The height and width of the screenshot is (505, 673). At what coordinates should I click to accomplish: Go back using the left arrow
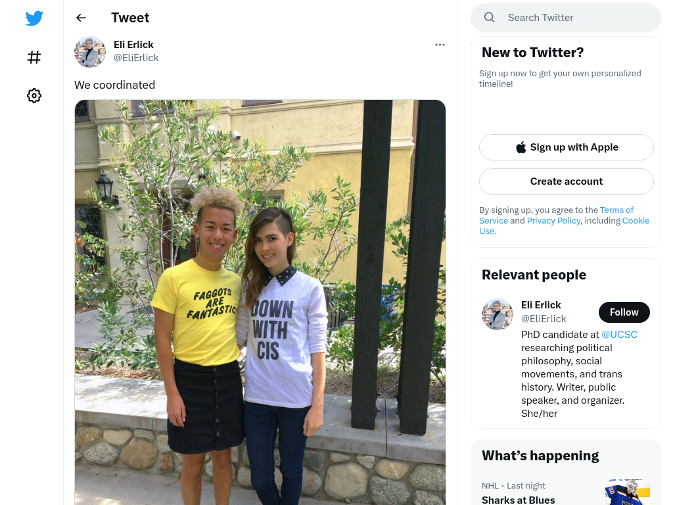point(81,18)
